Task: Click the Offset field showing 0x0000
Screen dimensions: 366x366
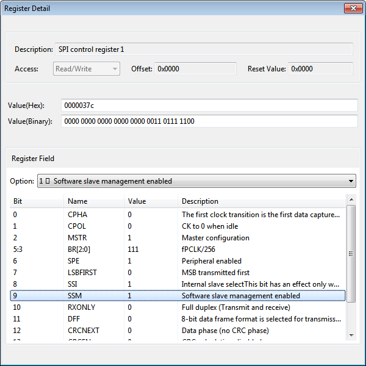Action: (195, 68)
